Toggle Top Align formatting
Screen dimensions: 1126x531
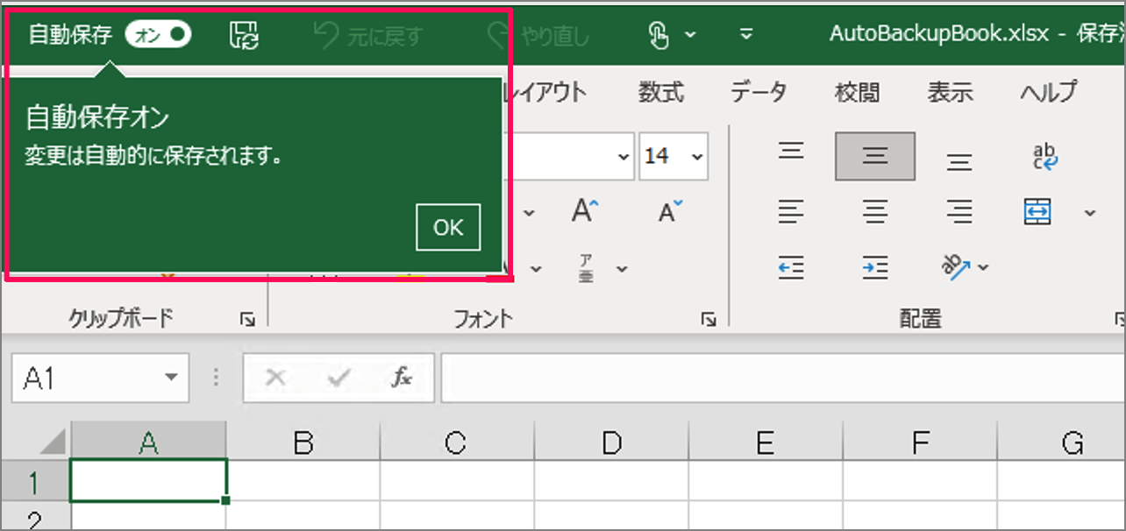click(790, 150)
